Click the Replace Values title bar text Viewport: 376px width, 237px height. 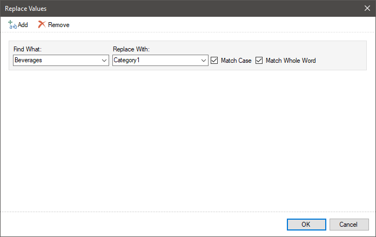pos(25,8)
